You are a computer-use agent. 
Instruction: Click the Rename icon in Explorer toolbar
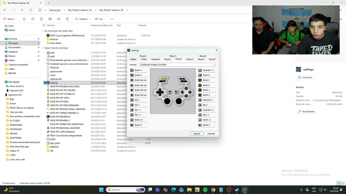[50, 19]
